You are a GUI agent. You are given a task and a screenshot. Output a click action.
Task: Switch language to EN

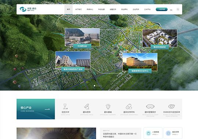click(171, 10)
